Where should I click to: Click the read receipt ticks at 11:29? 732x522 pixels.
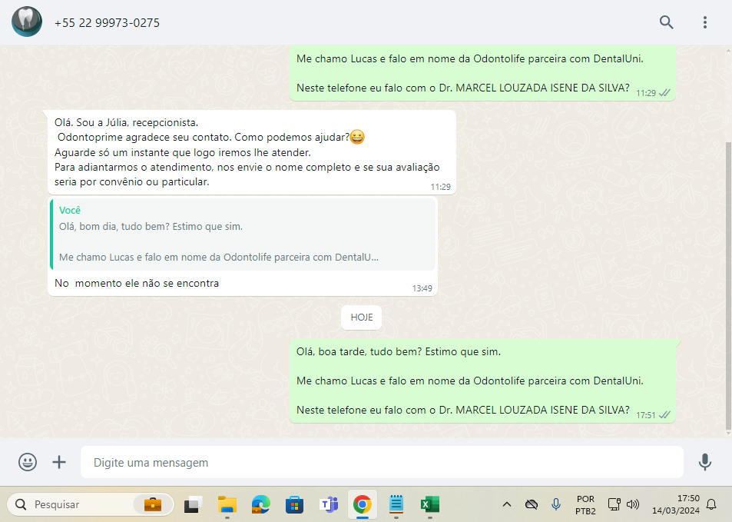(664, 93)
